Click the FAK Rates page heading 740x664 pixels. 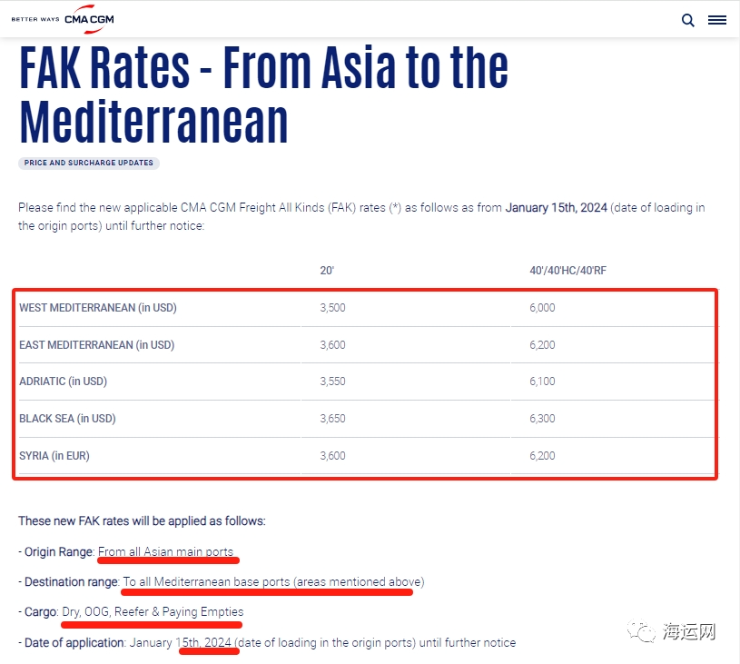[264, 94]
